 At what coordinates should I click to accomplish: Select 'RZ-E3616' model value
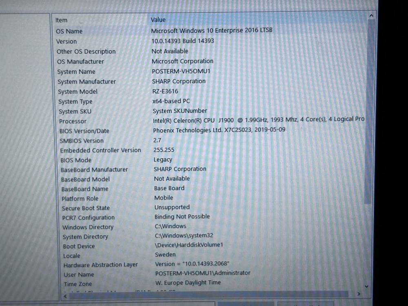click(165, 91)
